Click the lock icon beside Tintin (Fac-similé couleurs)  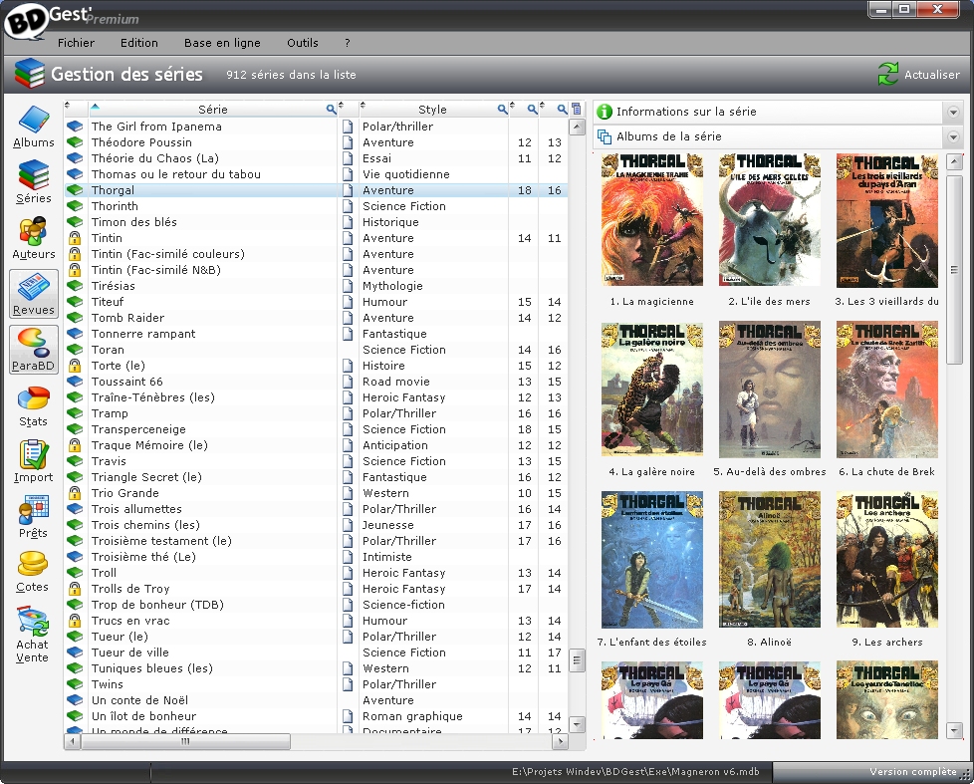pos(75,254)
